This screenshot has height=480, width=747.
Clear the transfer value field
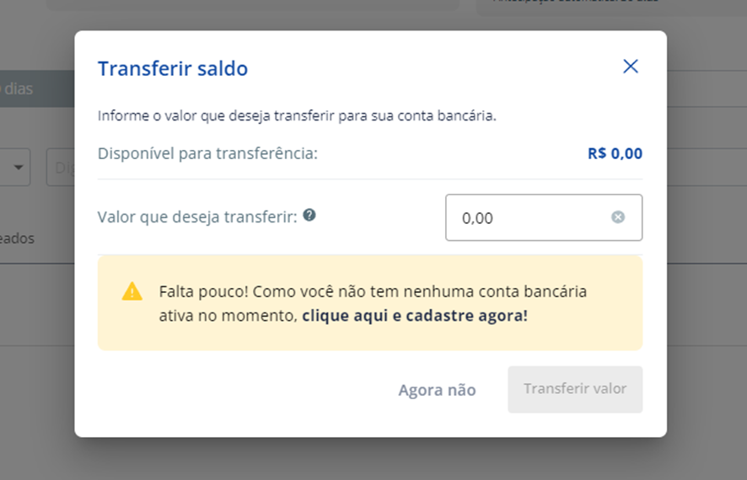pos(618,217)
